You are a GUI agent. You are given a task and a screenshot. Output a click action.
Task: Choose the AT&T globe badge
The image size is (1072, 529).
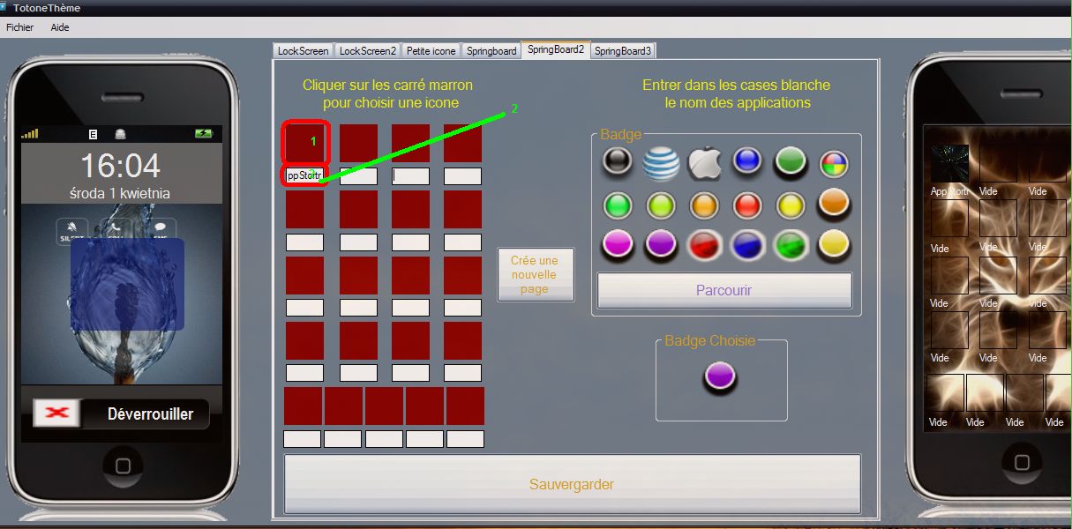(661, 163)
